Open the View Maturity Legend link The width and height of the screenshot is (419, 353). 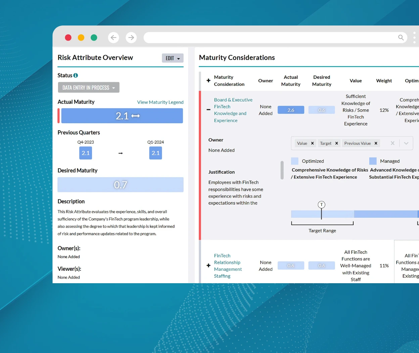(160, 102)
